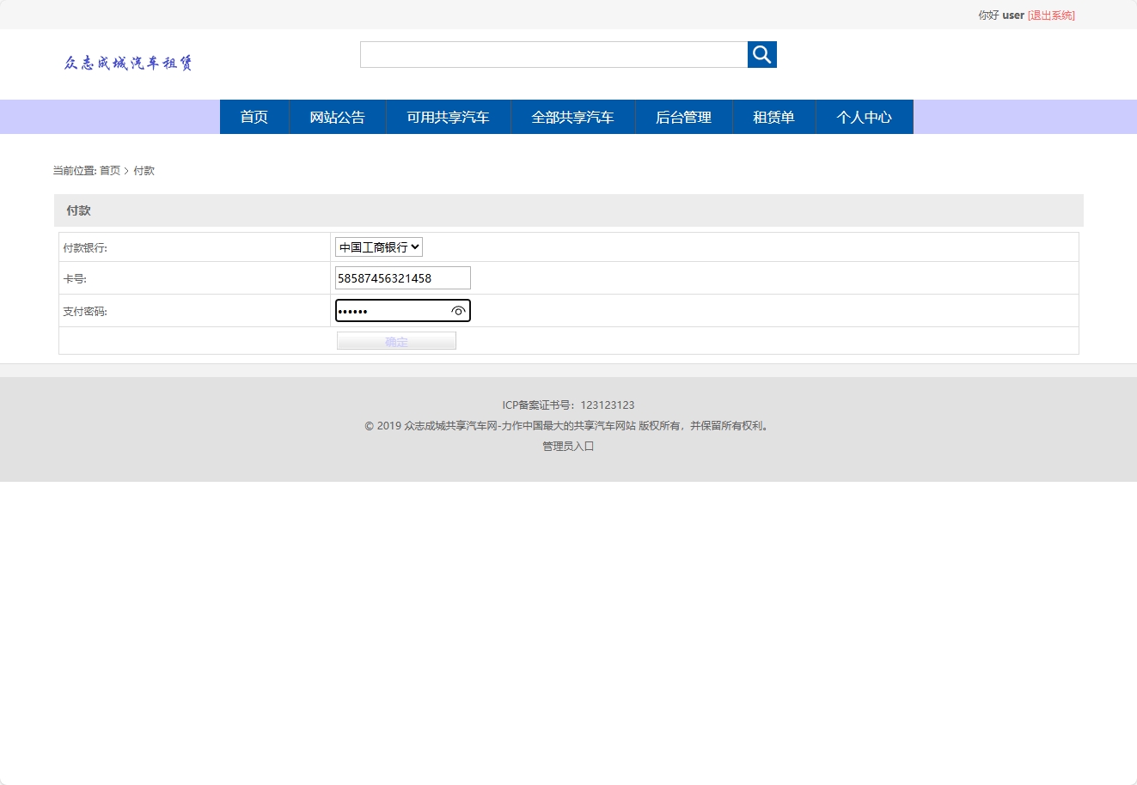The image size is (1137, 785).
Task: Click the search magnifier icon
Action: (761, 54)
